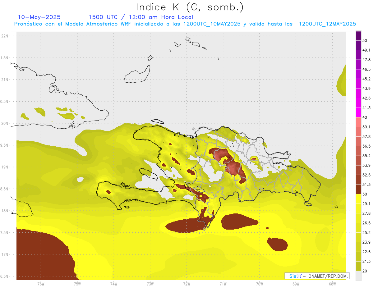The height and width of the screenshot is (288, 373).
Task: Pick the dark brown swatch between 30 and 31.3
Action: (x=359, y=189)
